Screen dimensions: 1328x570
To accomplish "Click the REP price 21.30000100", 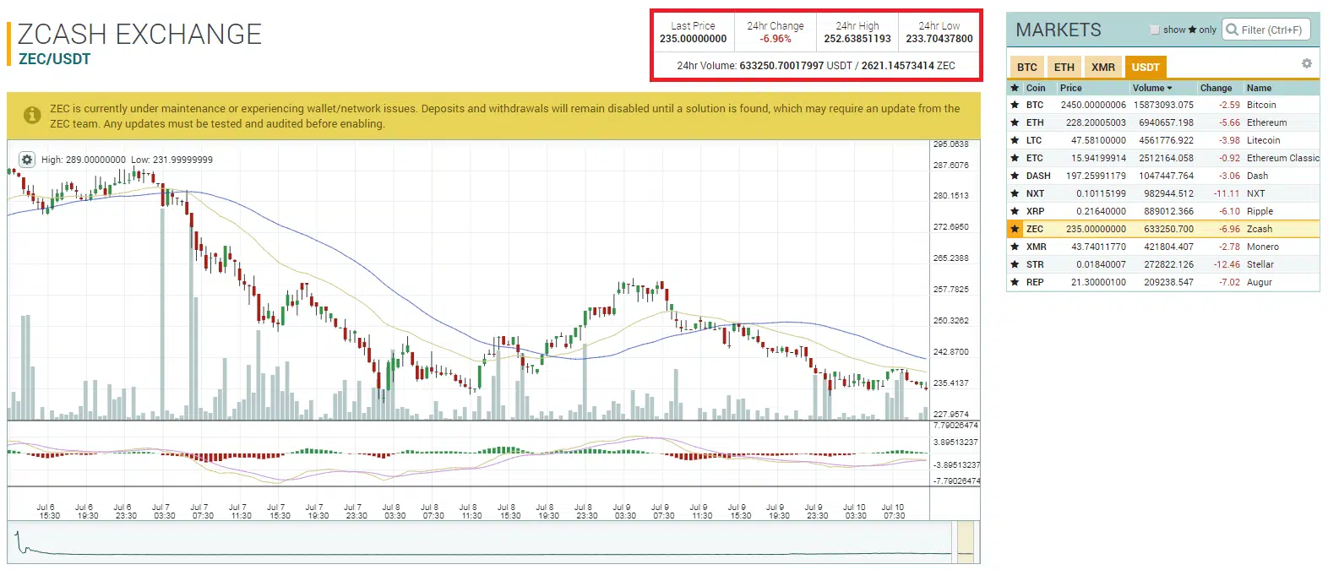I will click(x=1098, y=282).
